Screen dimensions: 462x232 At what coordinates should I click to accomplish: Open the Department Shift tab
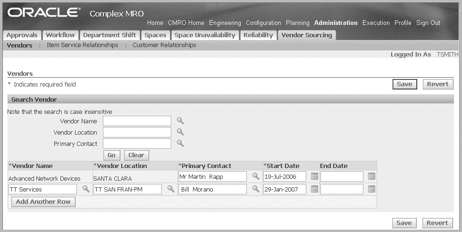tap(109, 35)
